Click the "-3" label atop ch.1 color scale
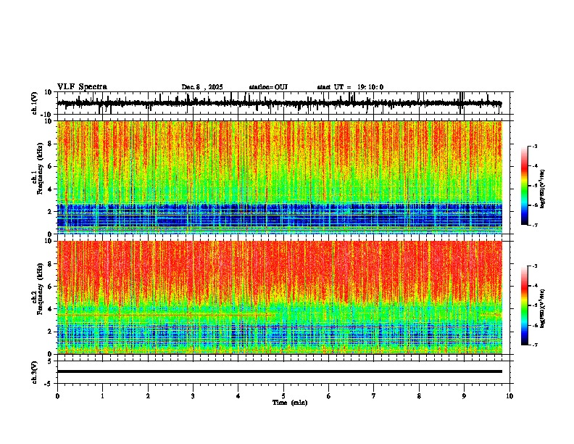574x444 pixels. [534, 146]
